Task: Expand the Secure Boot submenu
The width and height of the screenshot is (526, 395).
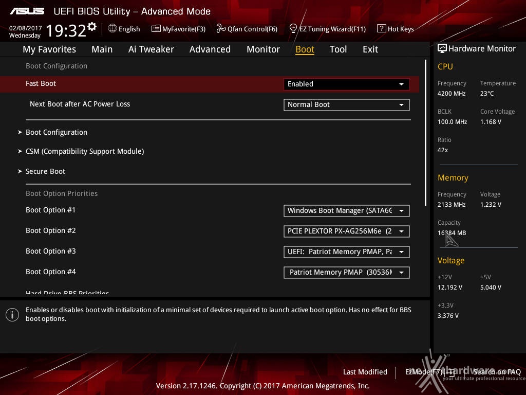Action: pyautogui.click(x=45, y=171)
